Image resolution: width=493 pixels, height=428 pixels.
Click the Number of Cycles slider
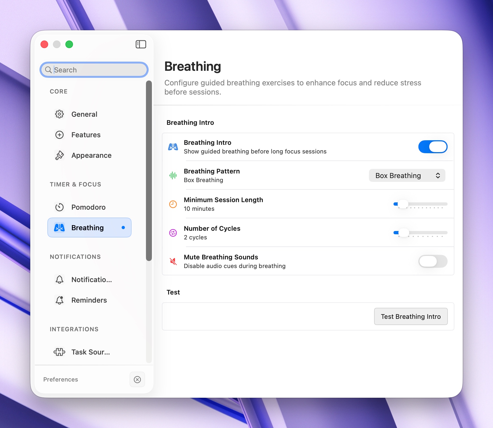tap(420, 233)
